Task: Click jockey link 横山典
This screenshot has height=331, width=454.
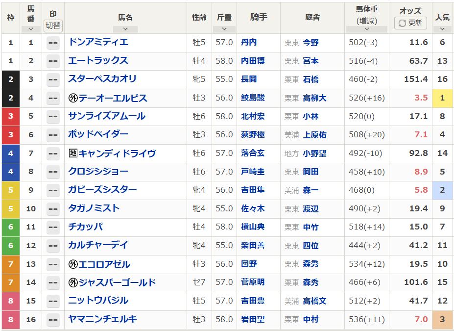Action: click(x=253, y=227)
